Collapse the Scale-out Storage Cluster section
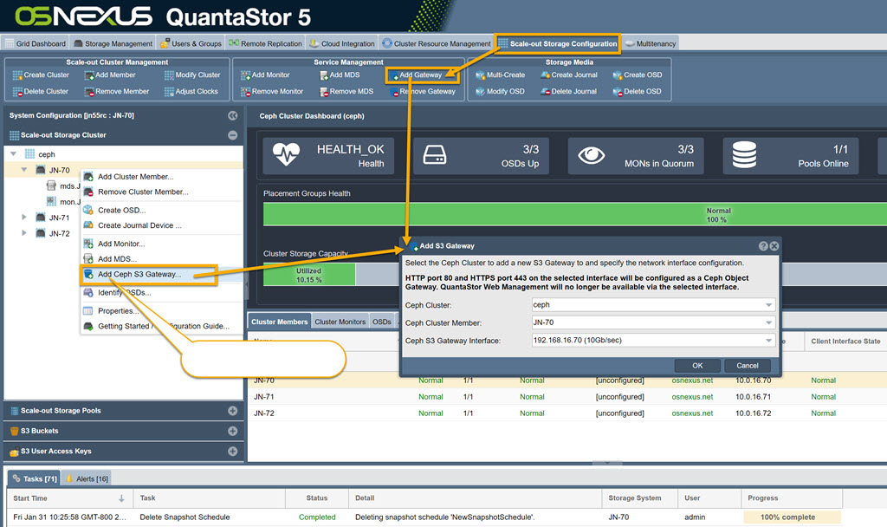Image resolution: width=887 pixels, height=527 pixels. click(232, 135)
